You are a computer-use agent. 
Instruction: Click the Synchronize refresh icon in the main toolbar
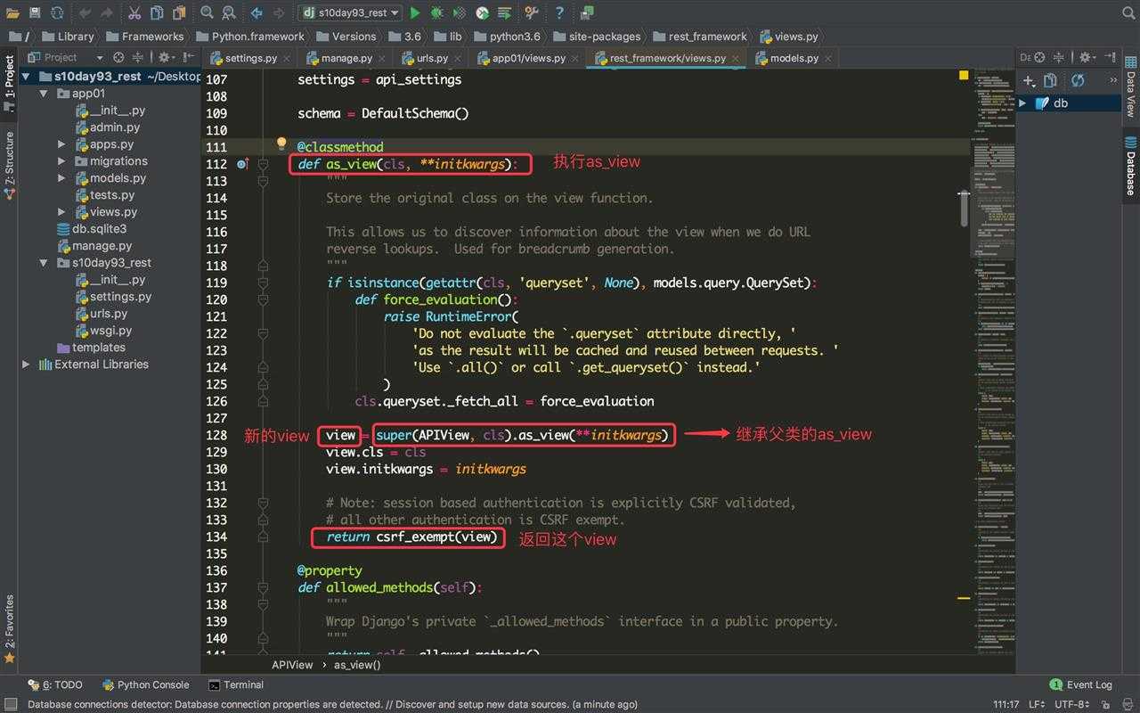[57, 12]
